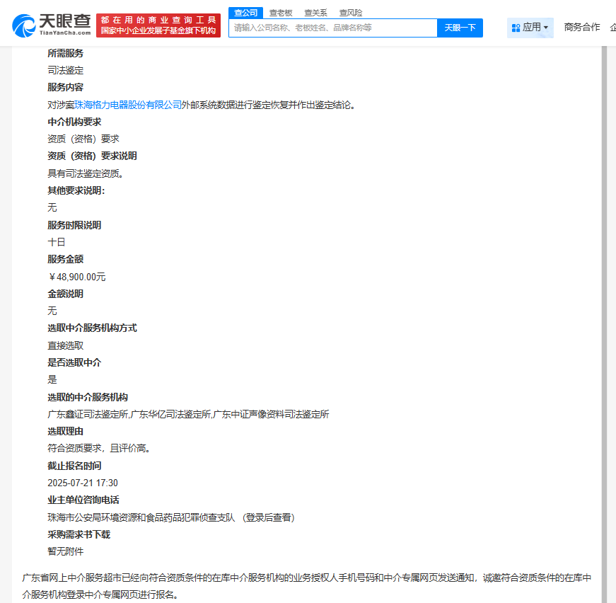616x603 pixels.
Task: Open the 商务合作 menu item
Action: tap(582, 27)
